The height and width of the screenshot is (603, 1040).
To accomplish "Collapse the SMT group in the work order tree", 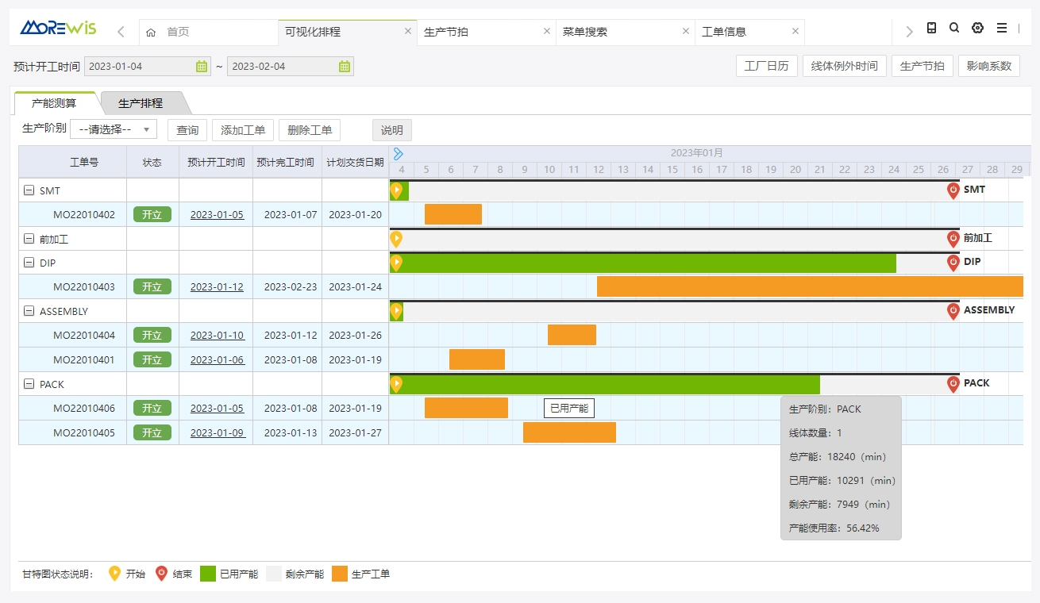I will pos(29,190).
